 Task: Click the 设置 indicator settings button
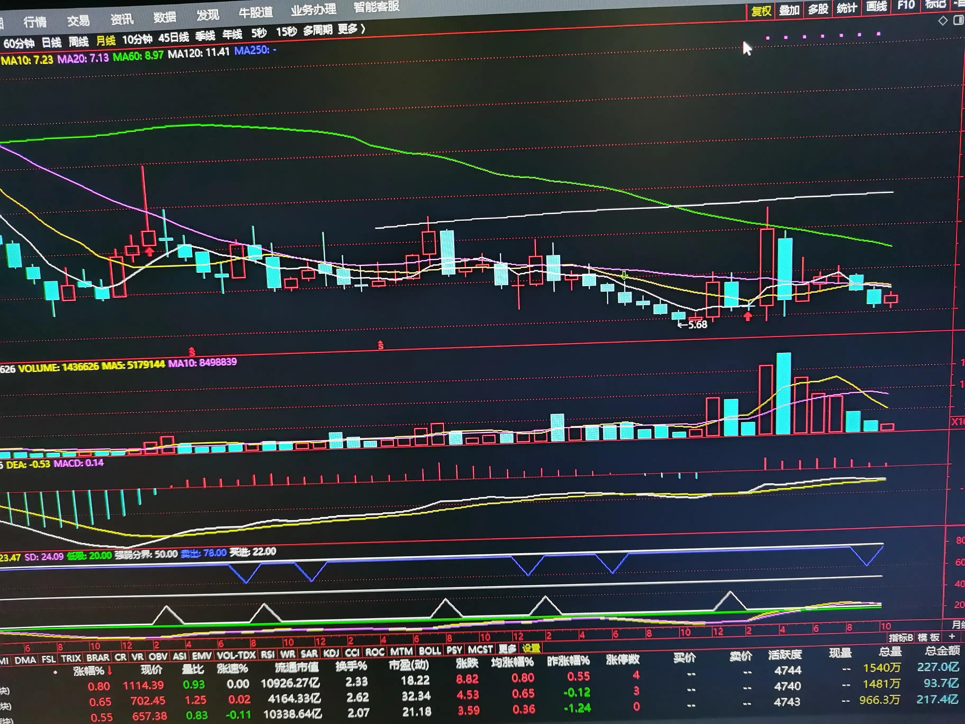click(531, 649)
